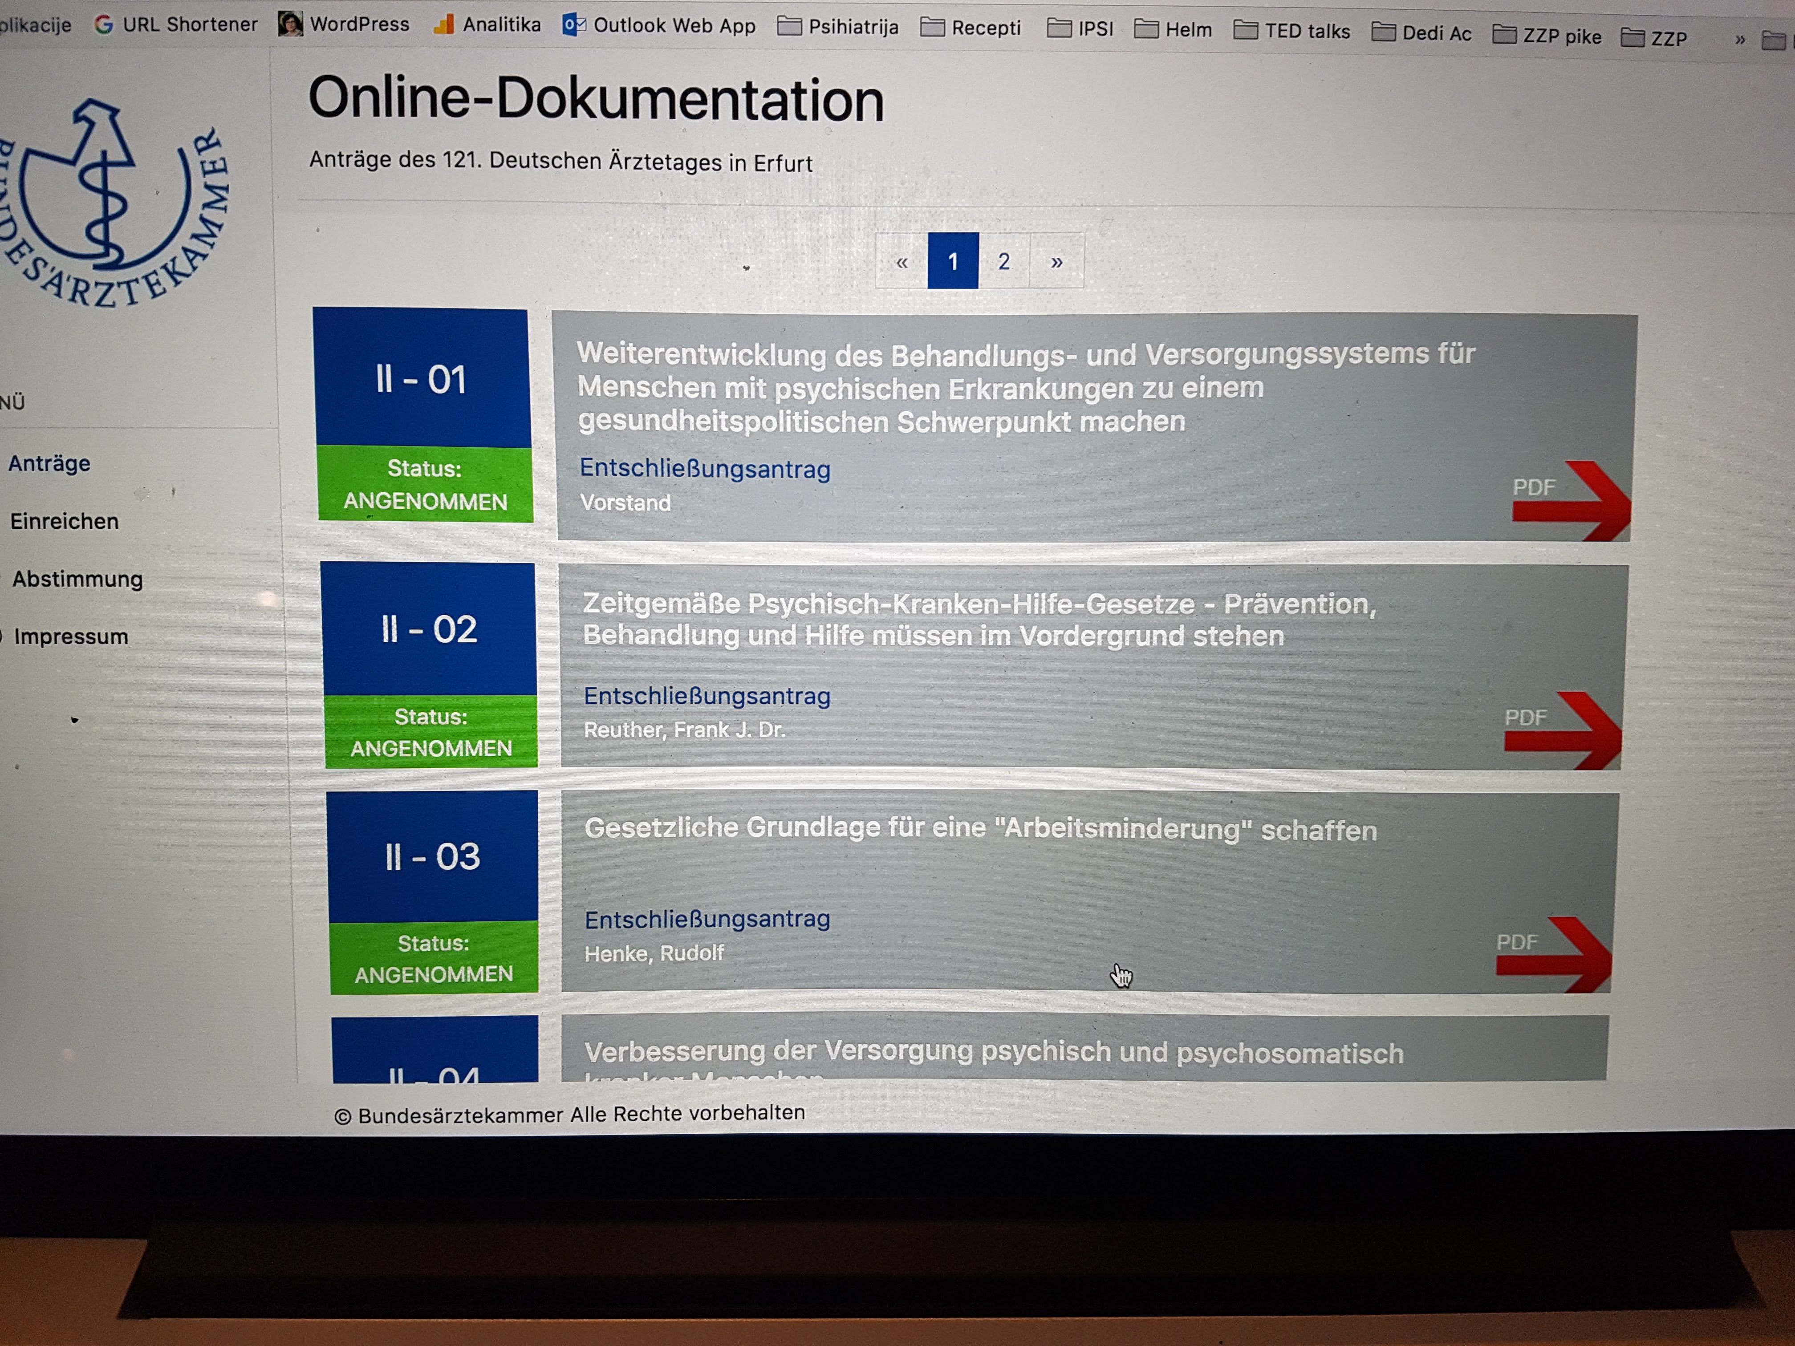Open the IPSI bookmark folder

coord(1080,29)
